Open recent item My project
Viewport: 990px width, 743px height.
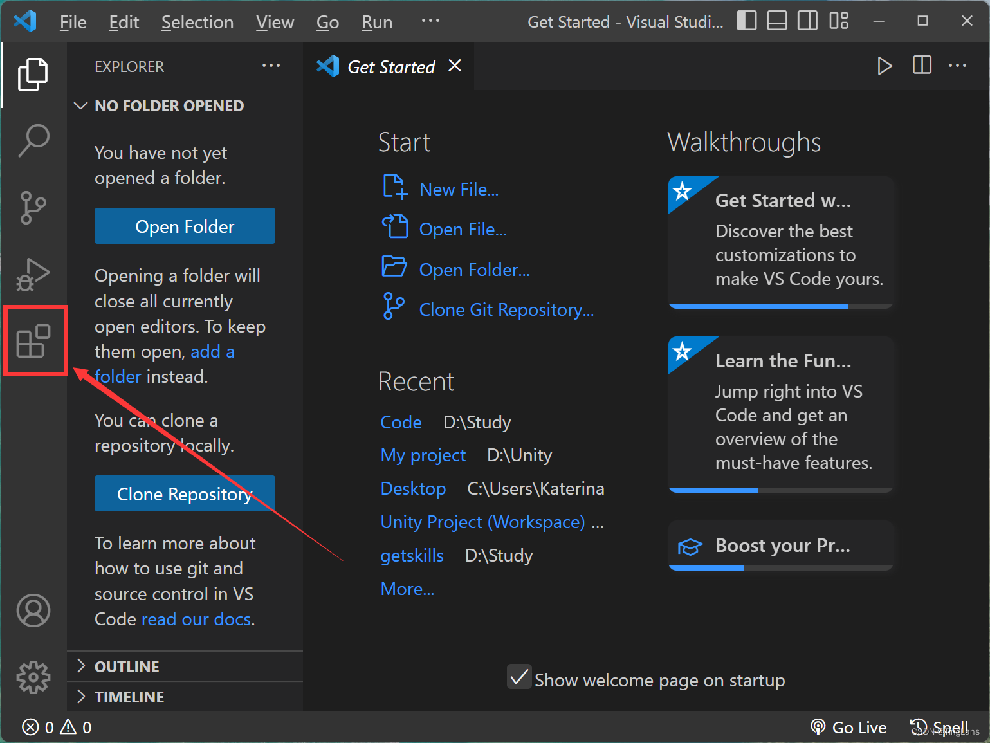[x=423, y=455]
